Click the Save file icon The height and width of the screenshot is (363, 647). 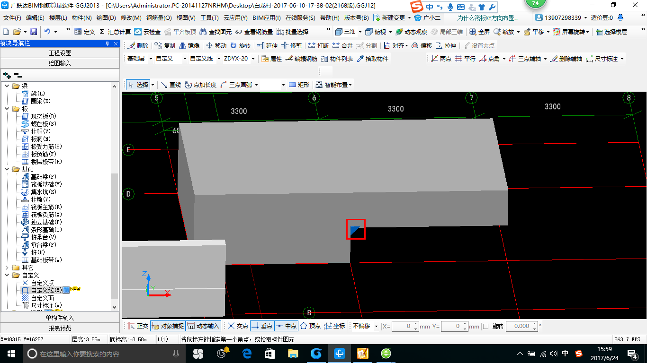click(x=34, y=32)
